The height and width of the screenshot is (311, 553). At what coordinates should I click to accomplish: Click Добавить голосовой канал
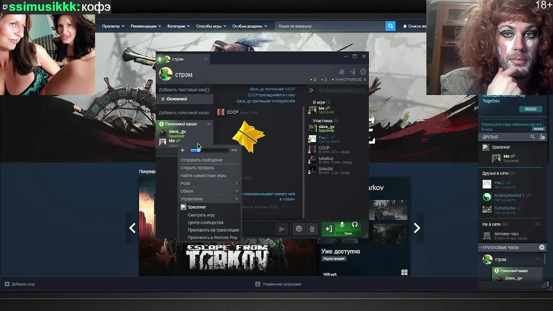tap(184, 113)
